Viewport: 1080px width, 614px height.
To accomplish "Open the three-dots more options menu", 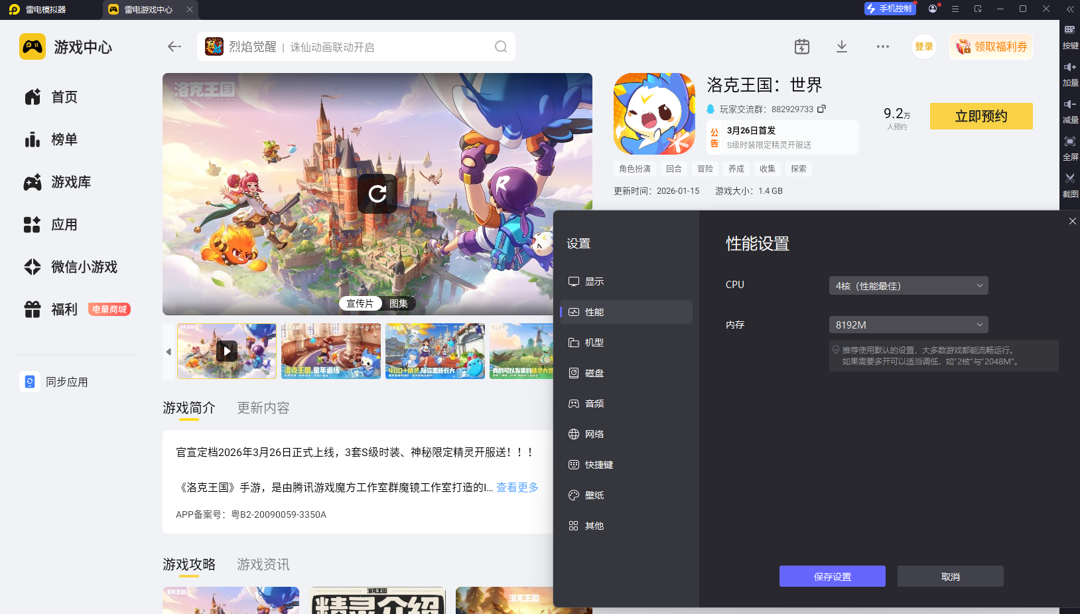I will pos(883,46).
